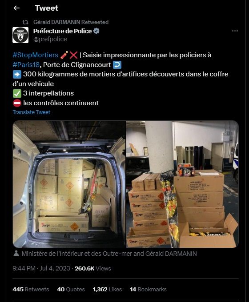View tagged accounts Ministère de l'Intérieur

click(109, 254)
